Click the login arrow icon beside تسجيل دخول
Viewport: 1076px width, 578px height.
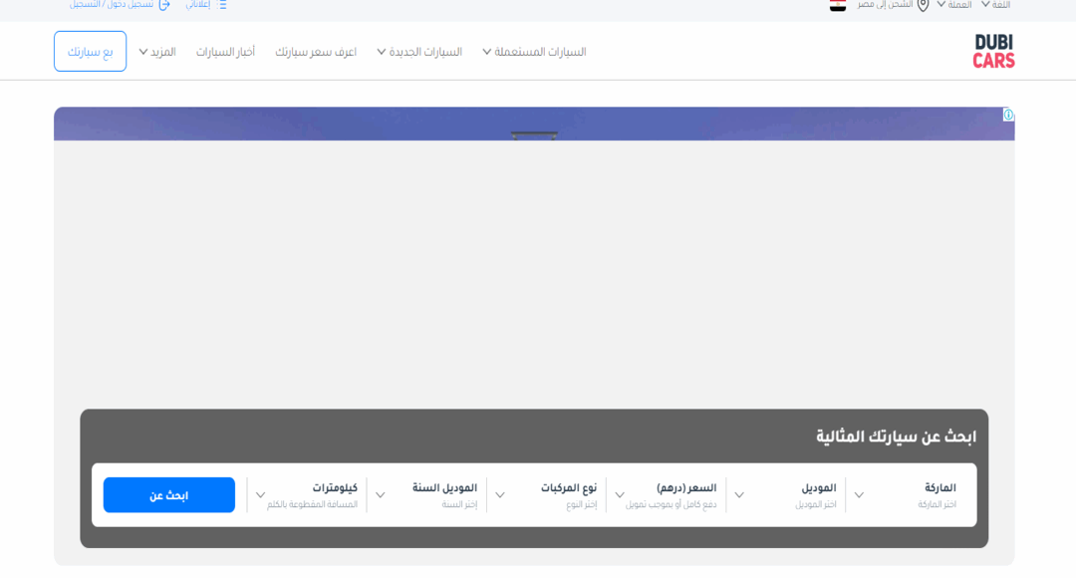tap(164, 5)
